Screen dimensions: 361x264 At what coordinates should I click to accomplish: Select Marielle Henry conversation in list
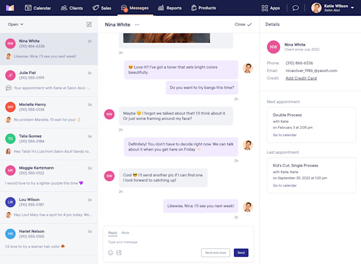(49, 113)
